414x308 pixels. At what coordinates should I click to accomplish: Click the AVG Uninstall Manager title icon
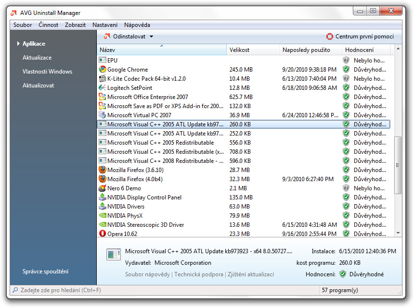[x=14, y=12]
